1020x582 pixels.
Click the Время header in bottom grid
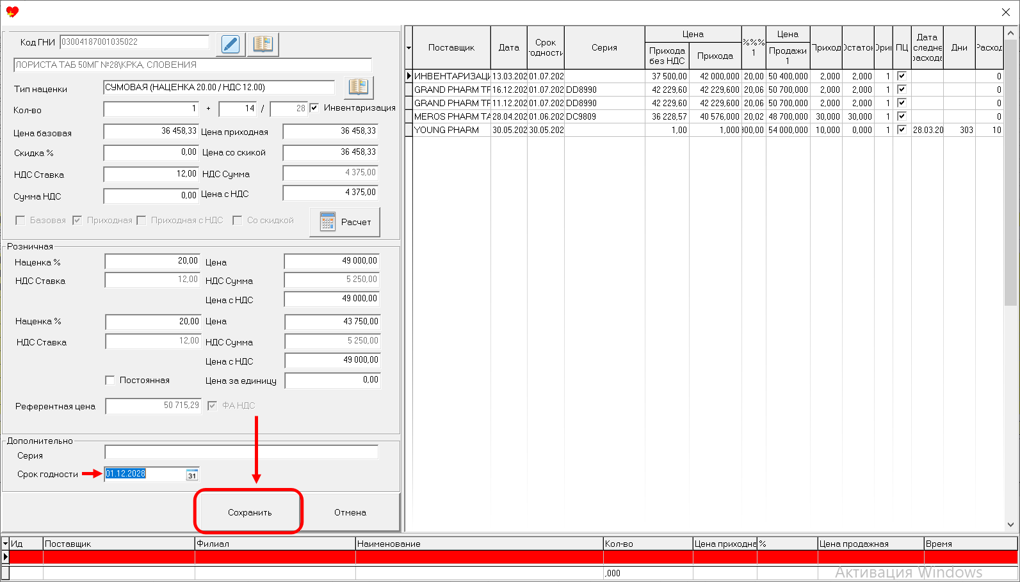pos(971,544)
